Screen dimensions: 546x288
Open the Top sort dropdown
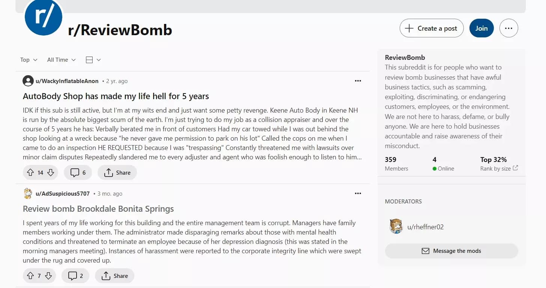(x=28, y=60)
